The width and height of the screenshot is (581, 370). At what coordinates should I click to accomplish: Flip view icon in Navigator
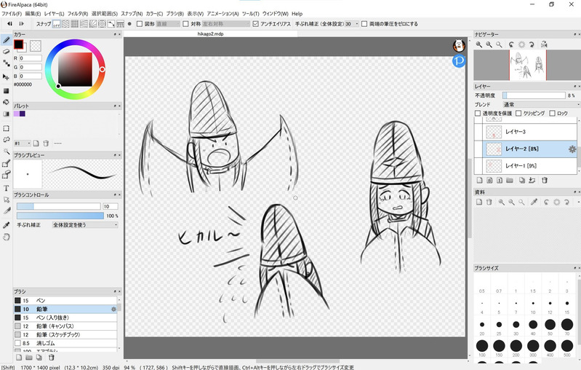[544, 44]
